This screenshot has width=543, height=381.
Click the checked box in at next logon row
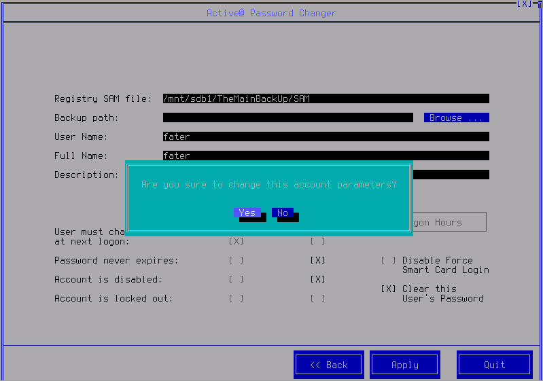pyautogui.click(x=236, y=241)
